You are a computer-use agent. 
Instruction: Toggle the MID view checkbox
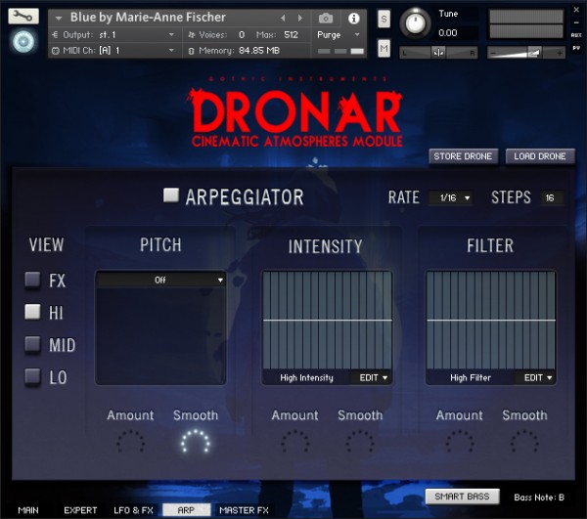(x=32, y=344)
